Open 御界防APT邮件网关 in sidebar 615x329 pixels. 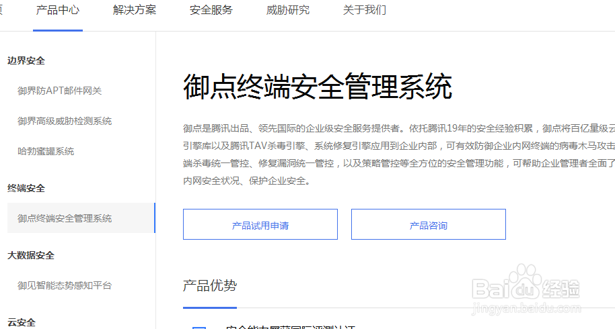click(60, 91)
